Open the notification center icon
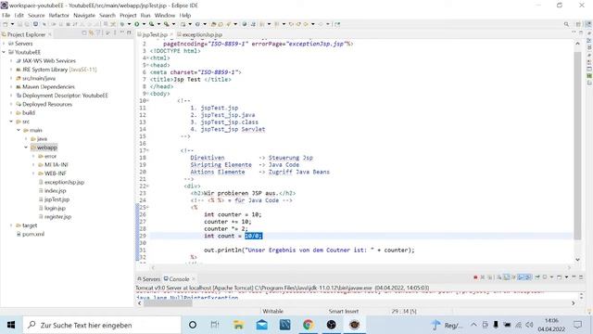This screenshot has height=334, width=593. pos(577,325)
